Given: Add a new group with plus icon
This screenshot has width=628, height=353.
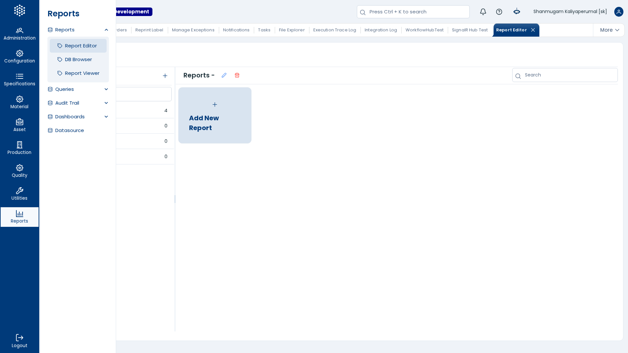Looking at the screenshot, I should (x=165, y=76).
